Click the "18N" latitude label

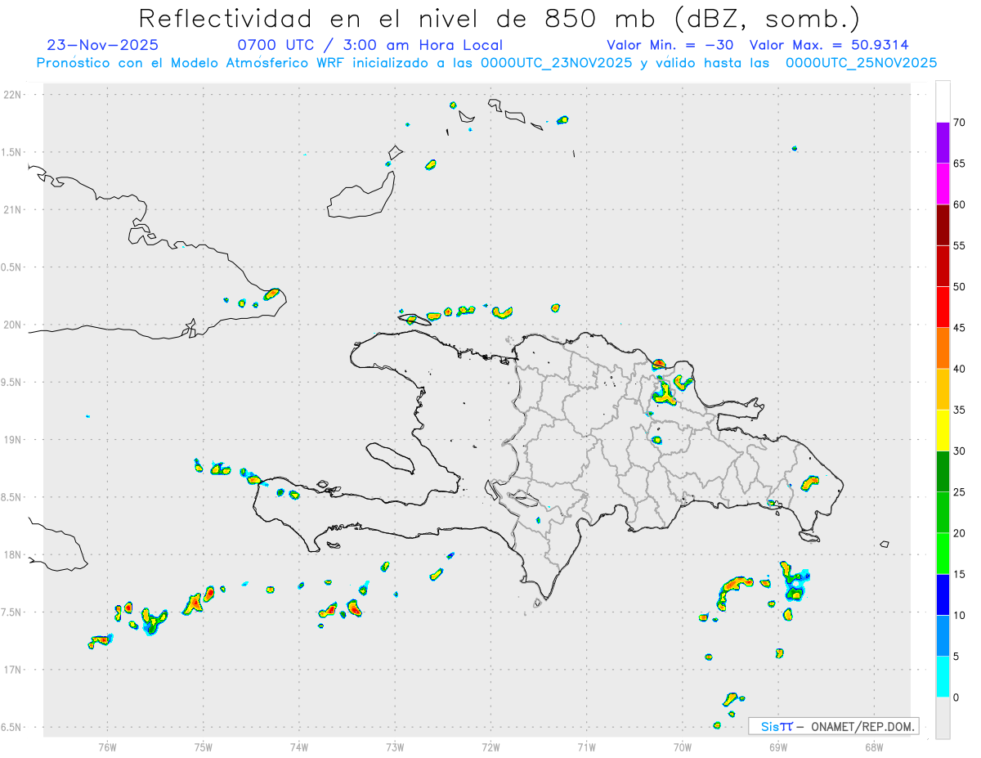(x=14, y=555)
